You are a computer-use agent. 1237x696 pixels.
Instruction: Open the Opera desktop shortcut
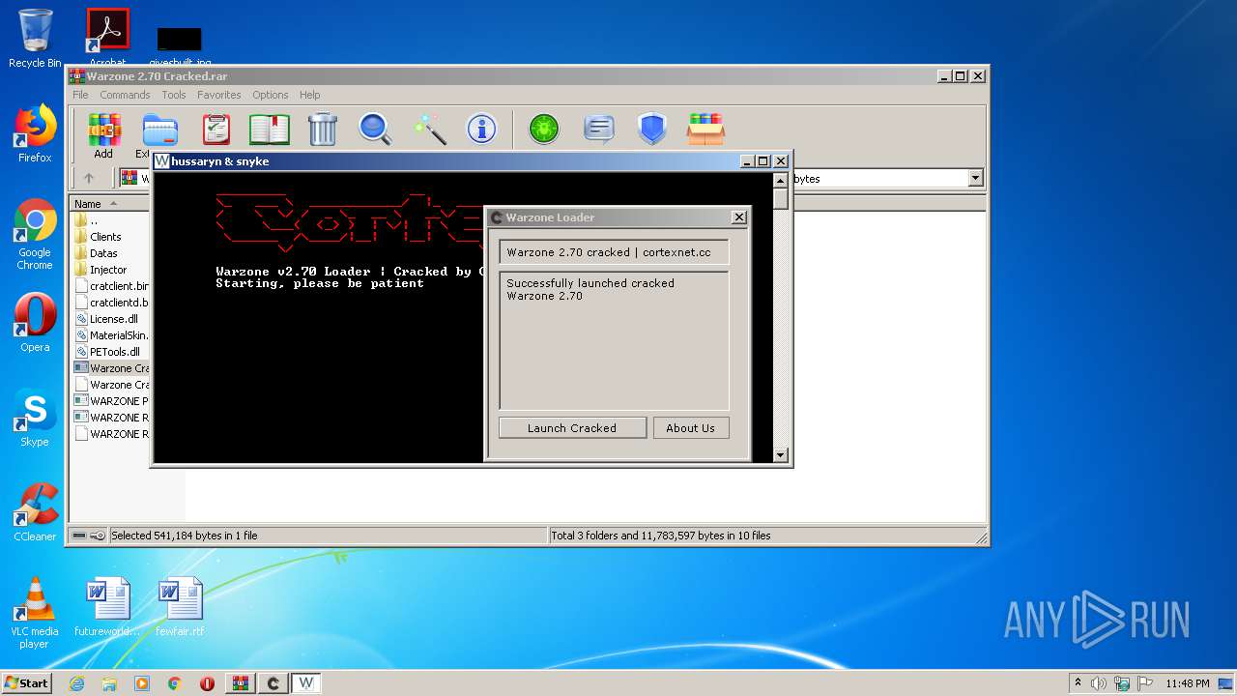[x=35, y=323]
